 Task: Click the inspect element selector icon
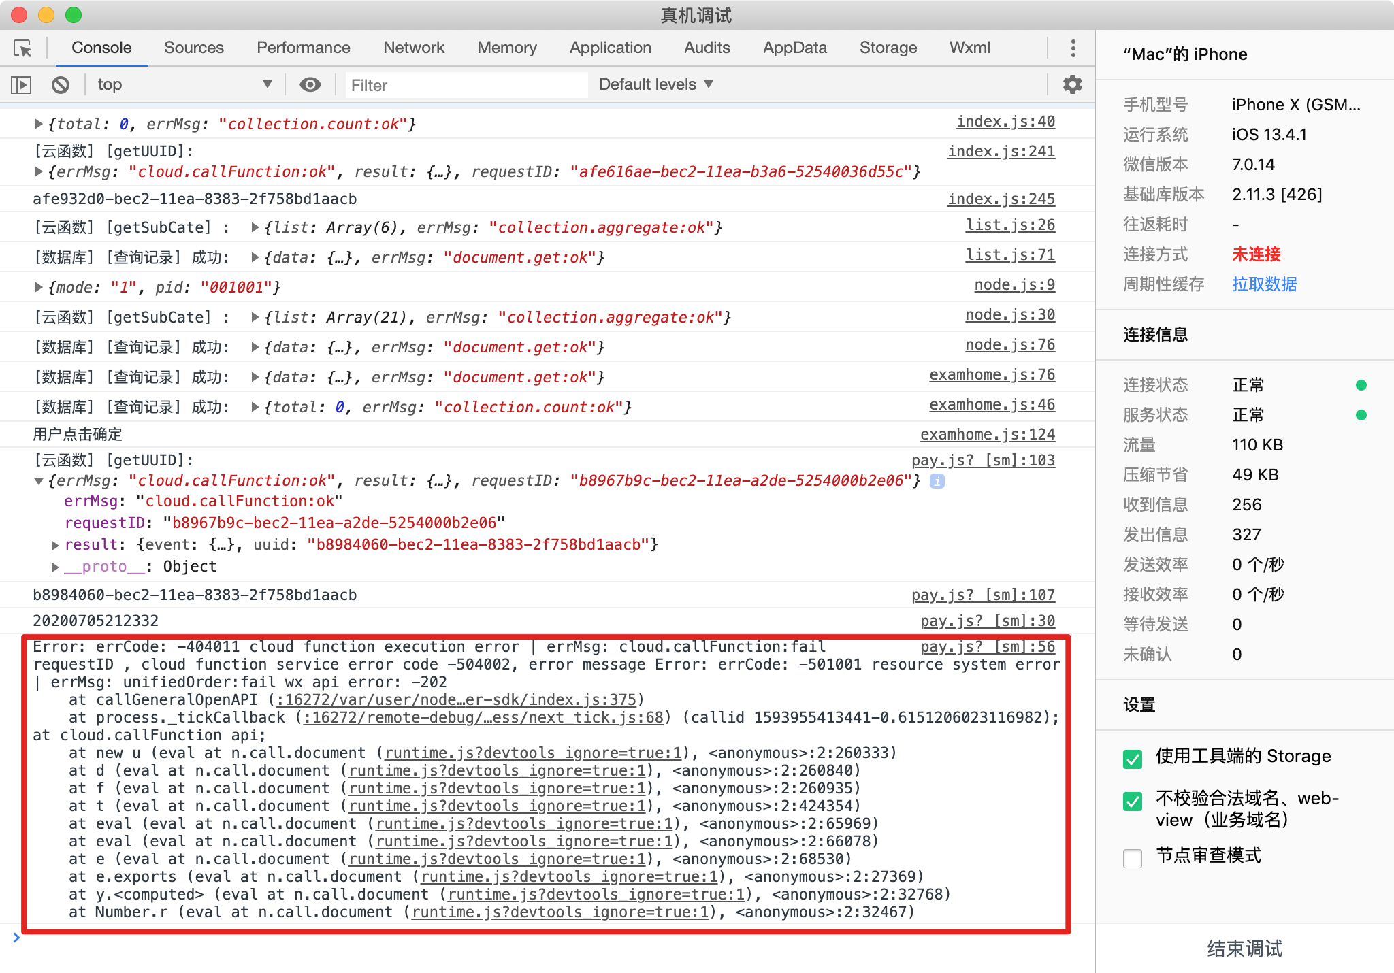[22, 48]
